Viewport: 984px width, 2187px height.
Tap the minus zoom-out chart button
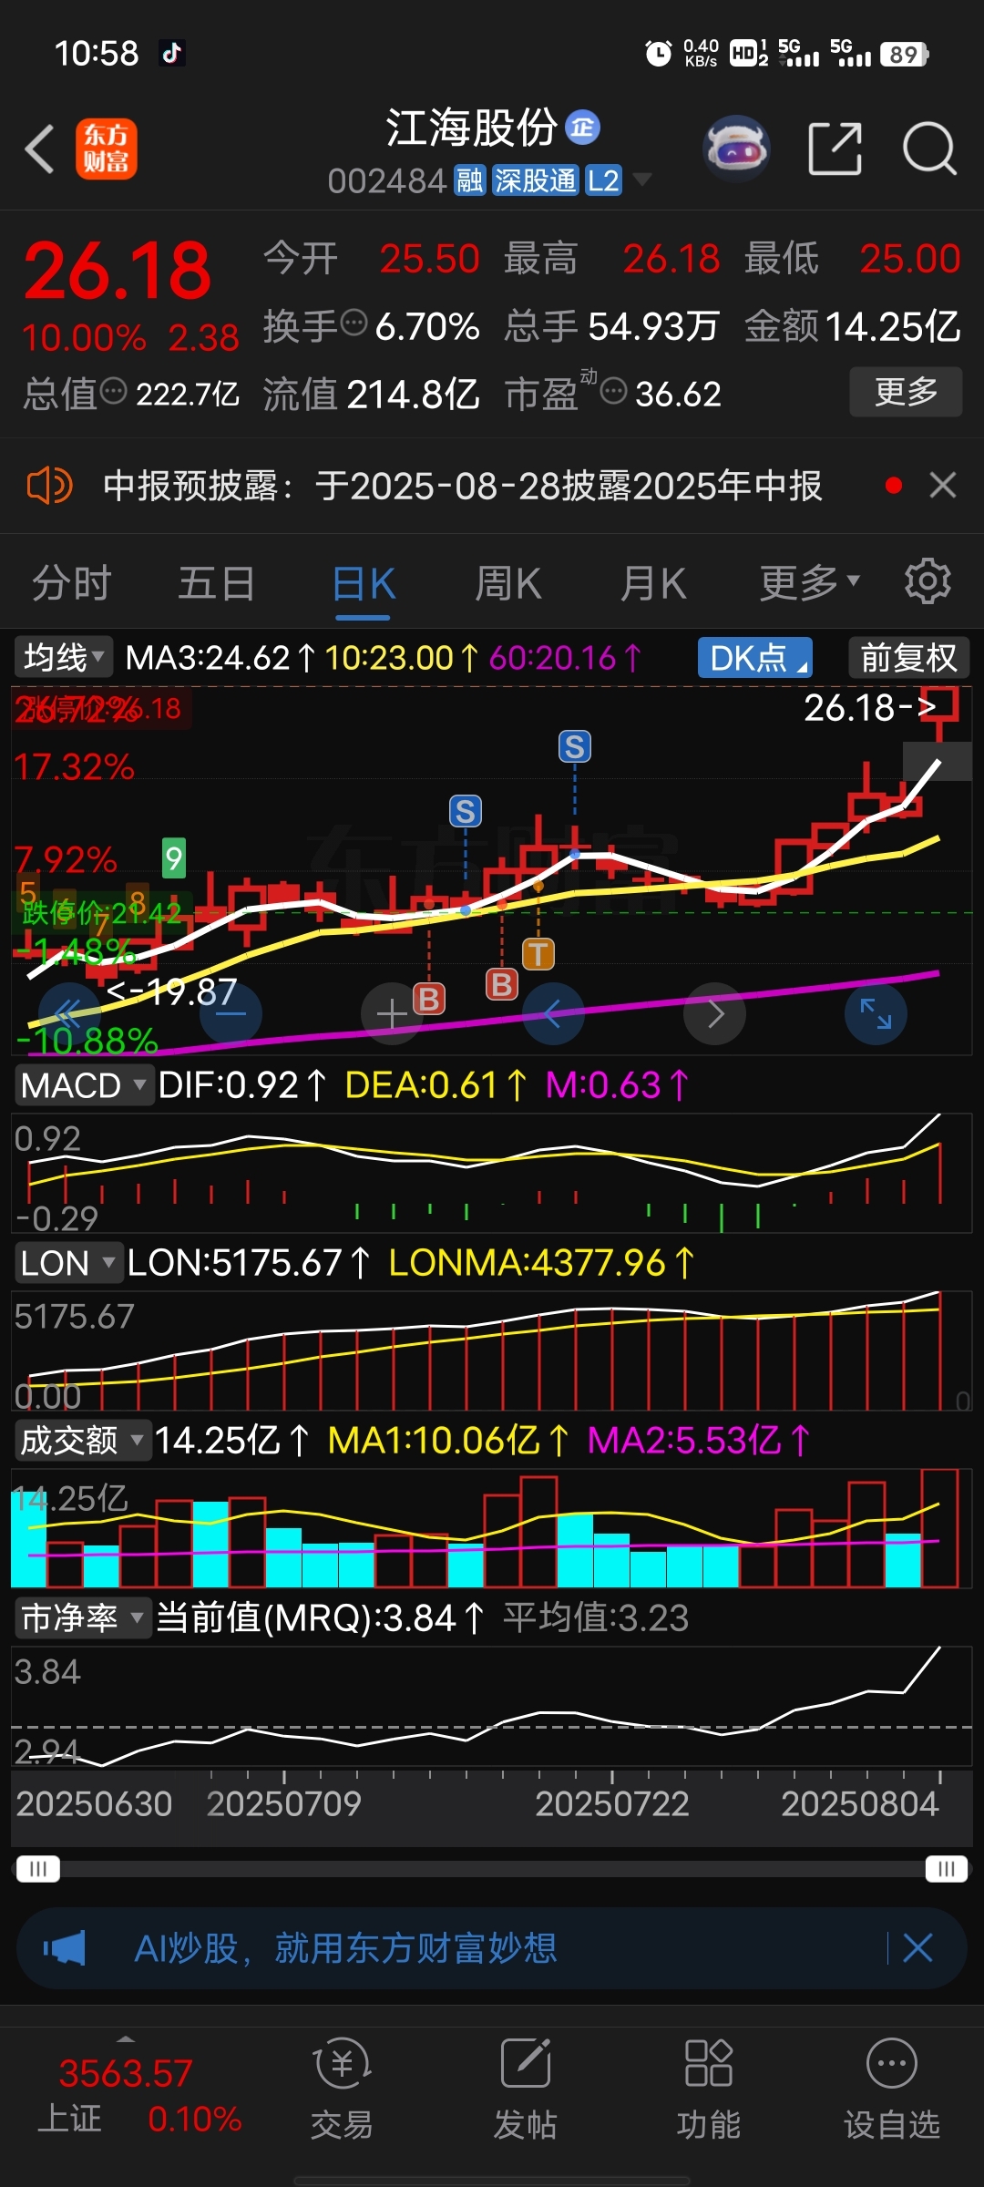click(x=231, y=1013)
